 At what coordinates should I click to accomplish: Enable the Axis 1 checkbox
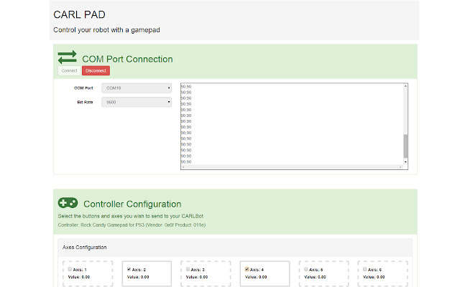click(70, 269)
